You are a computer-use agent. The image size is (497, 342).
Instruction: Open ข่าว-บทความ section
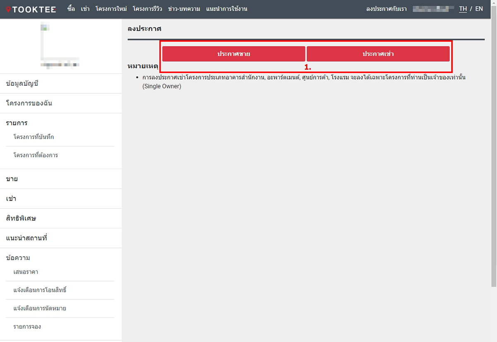(x=184, y=9)
